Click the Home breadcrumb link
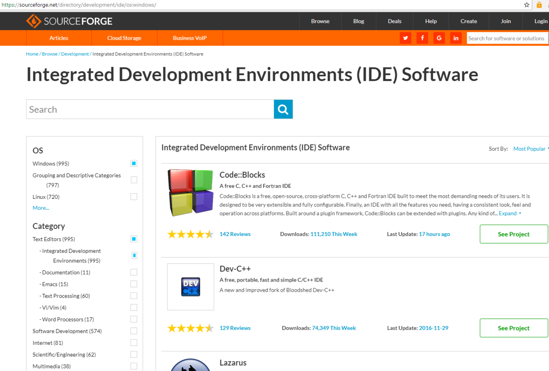This screenshot has height=371, width=549. [32, 54]
